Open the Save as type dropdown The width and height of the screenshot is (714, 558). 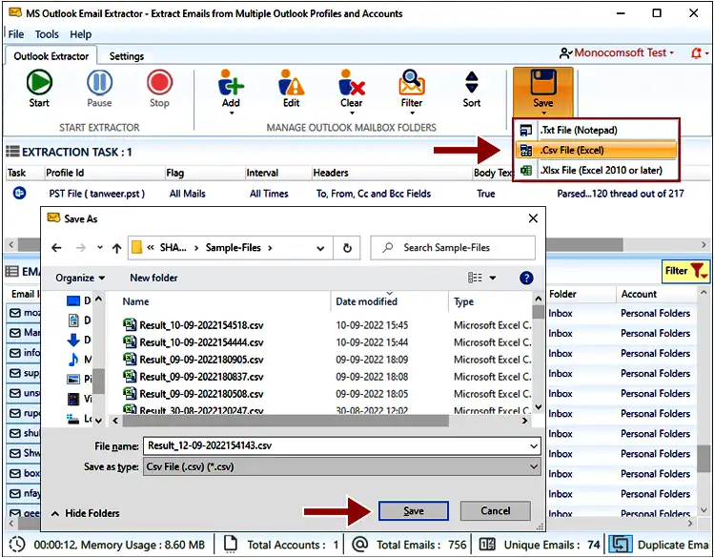[534, 466]
